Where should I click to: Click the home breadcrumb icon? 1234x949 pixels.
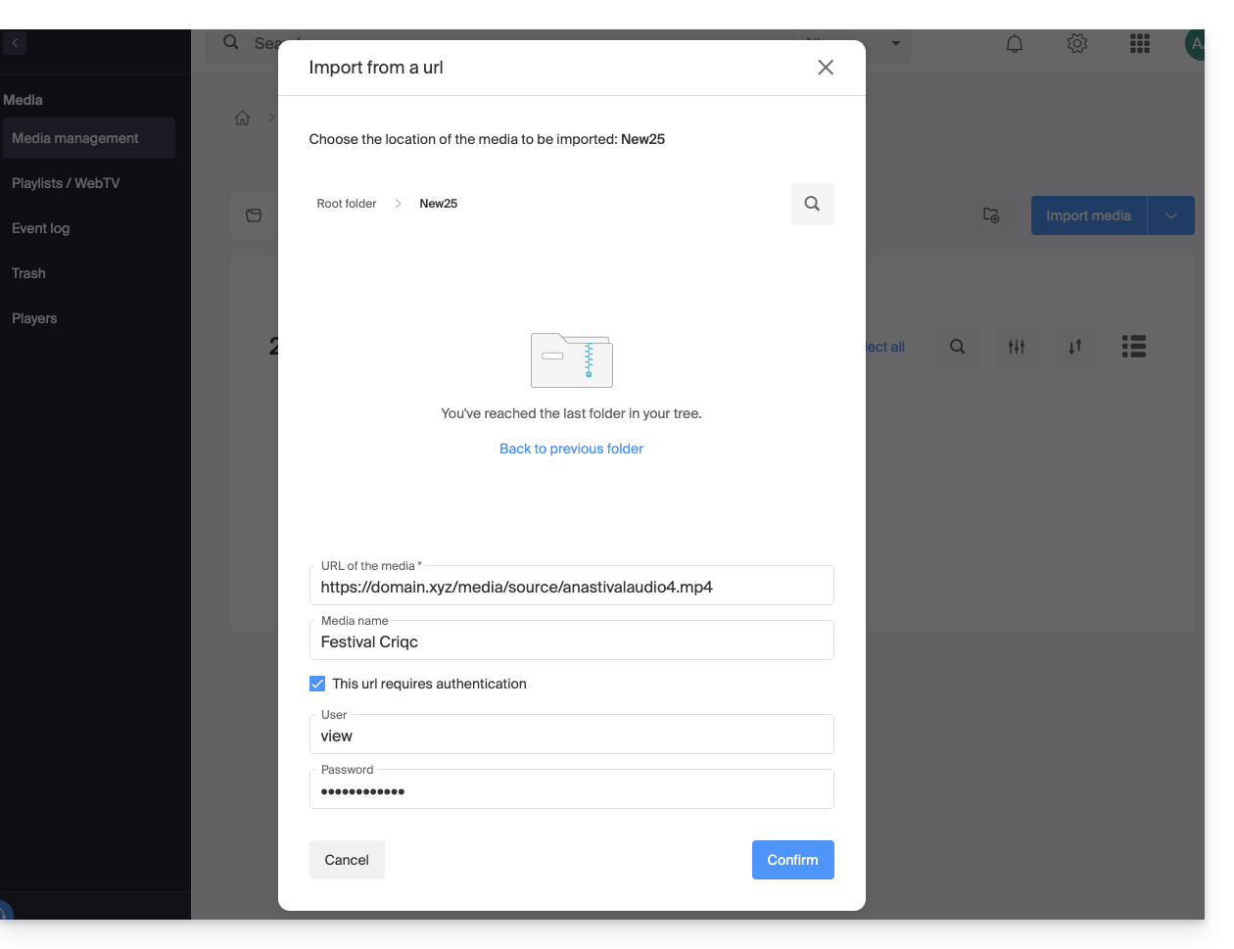pos(243,119)
